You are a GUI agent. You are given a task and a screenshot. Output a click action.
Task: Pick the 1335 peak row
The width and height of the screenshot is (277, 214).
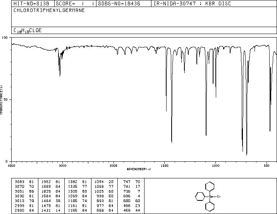(x=77, y=187)
